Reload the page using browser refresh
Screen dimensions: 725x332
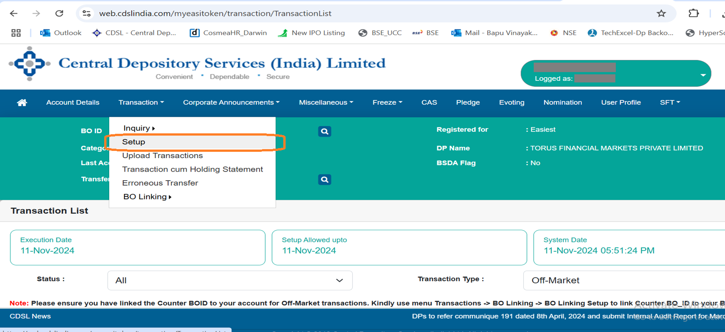pyautogui.click(x=59, y=14)
